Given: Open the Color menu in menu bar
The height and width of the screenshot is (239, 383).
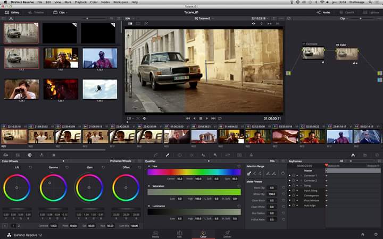Looking at the screenshot, I should click(94, 2).
